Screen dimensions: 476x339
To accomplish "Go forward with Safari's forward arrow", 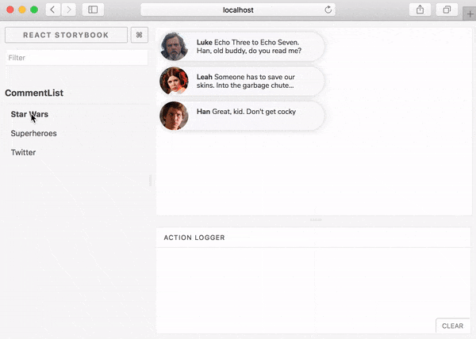I will [x=68, y=10].
